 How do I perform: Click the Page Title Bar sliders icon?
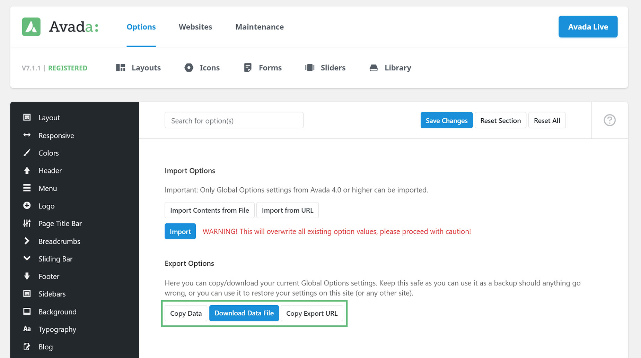27,223
